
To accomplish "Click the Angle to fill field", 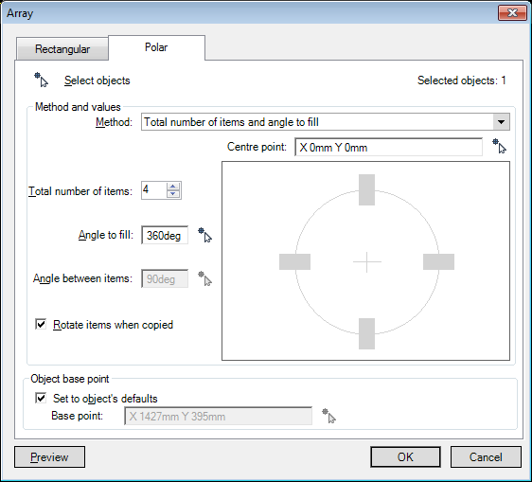I will pyautogui.click(x=165, y=235).
